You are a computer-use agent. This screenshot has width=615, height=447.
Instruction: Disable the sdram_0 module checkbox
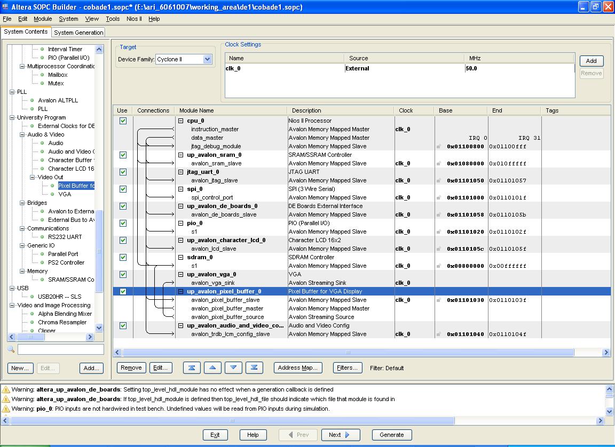123,258
